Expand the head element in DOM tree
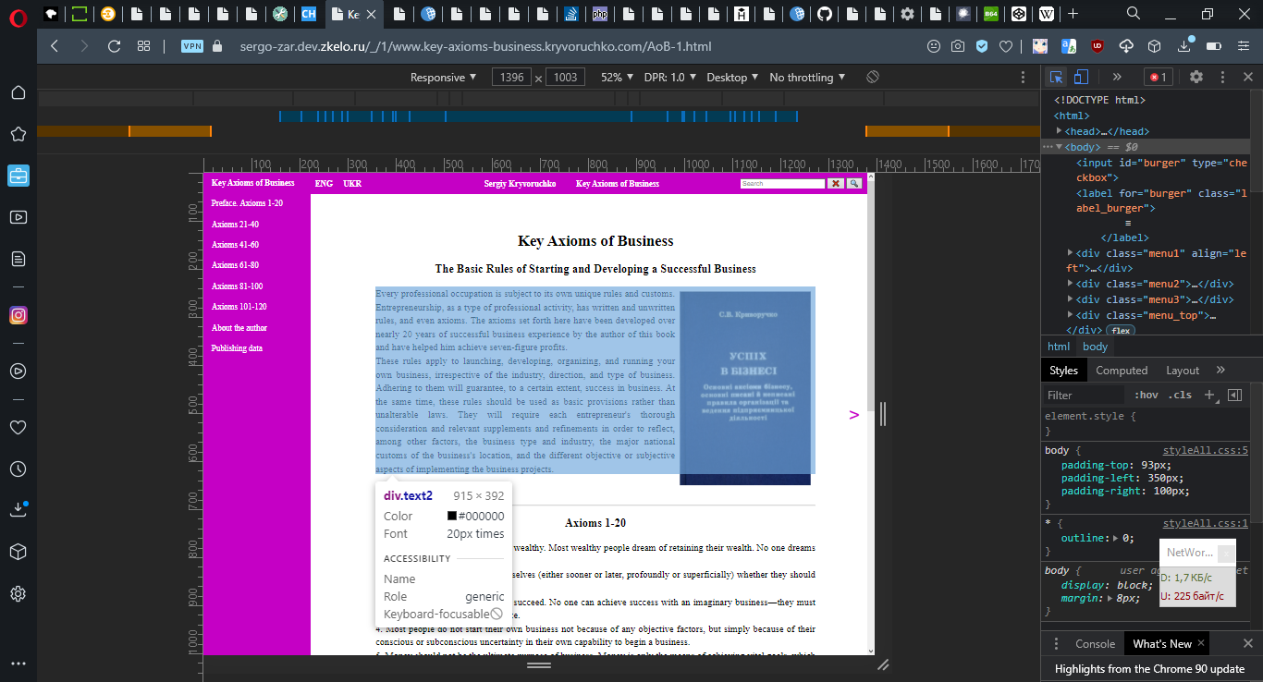This screenshot has width=1263, height=682. [x=1059, y=131]
